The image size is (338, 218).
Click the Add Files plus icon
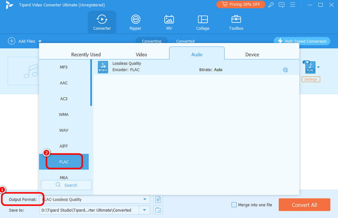tap(12, 41)
